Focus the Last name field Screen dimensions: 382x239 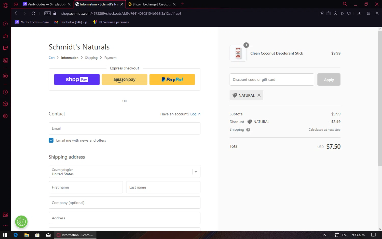coord(163,187)
